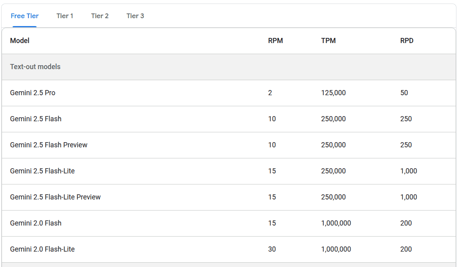Click the RPD column header

407,41
